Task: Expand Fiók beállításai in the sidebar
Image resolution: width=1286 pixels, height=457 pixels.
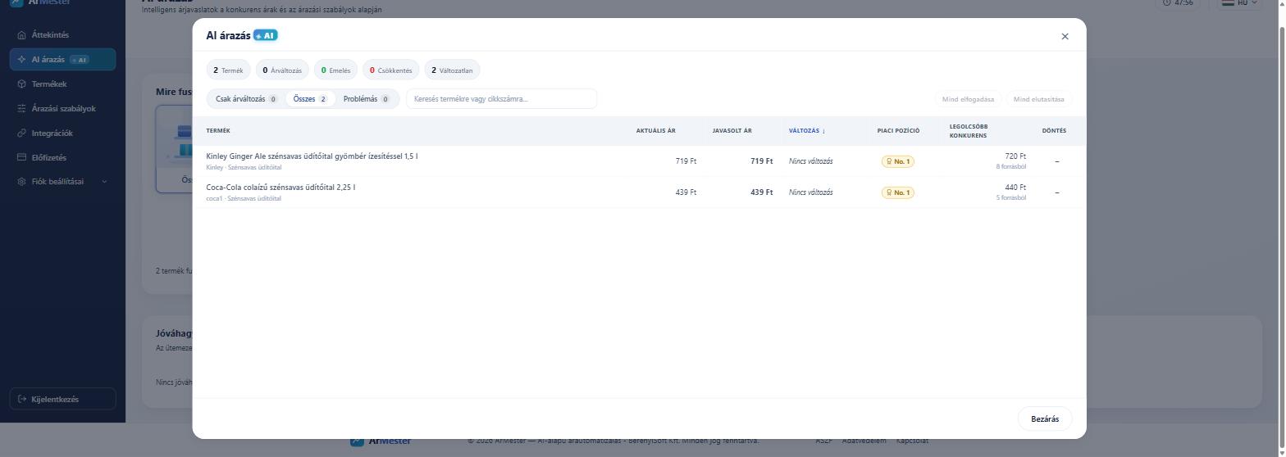Action: [x=62, y=182]
